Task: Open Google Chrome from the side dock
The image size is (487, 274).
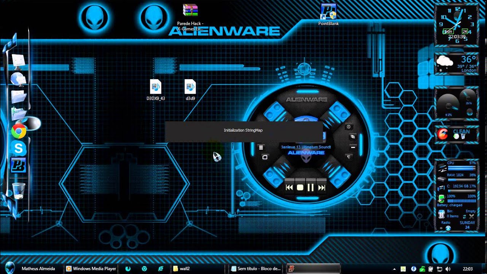Action: (19, 131)
